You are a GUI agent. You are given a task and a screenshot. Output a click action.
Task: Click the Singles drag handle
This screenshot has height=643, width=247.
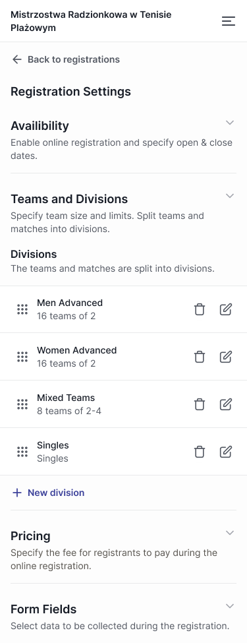pyautogui.click(x=22, y=452)
